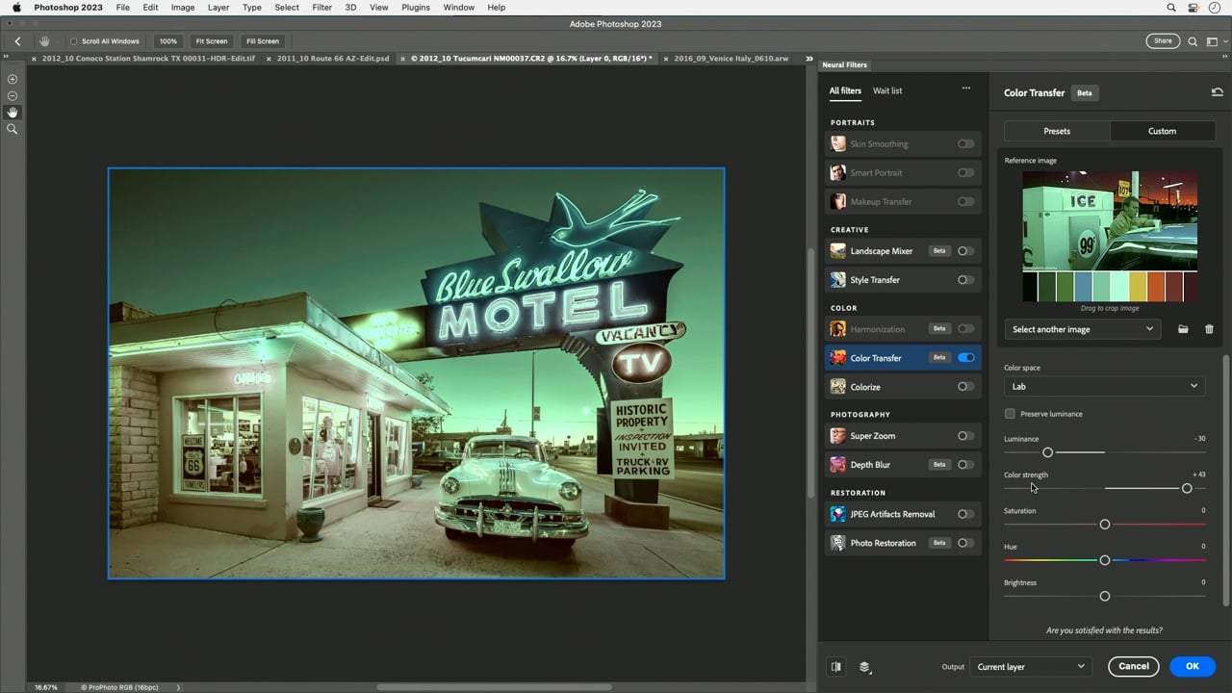Open the search icon next to Share

1193,41
